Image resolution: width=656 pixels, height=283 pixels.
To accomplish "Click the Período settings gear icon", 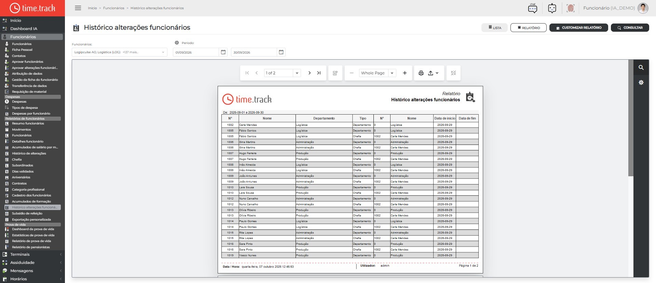I will click(177, 43).
